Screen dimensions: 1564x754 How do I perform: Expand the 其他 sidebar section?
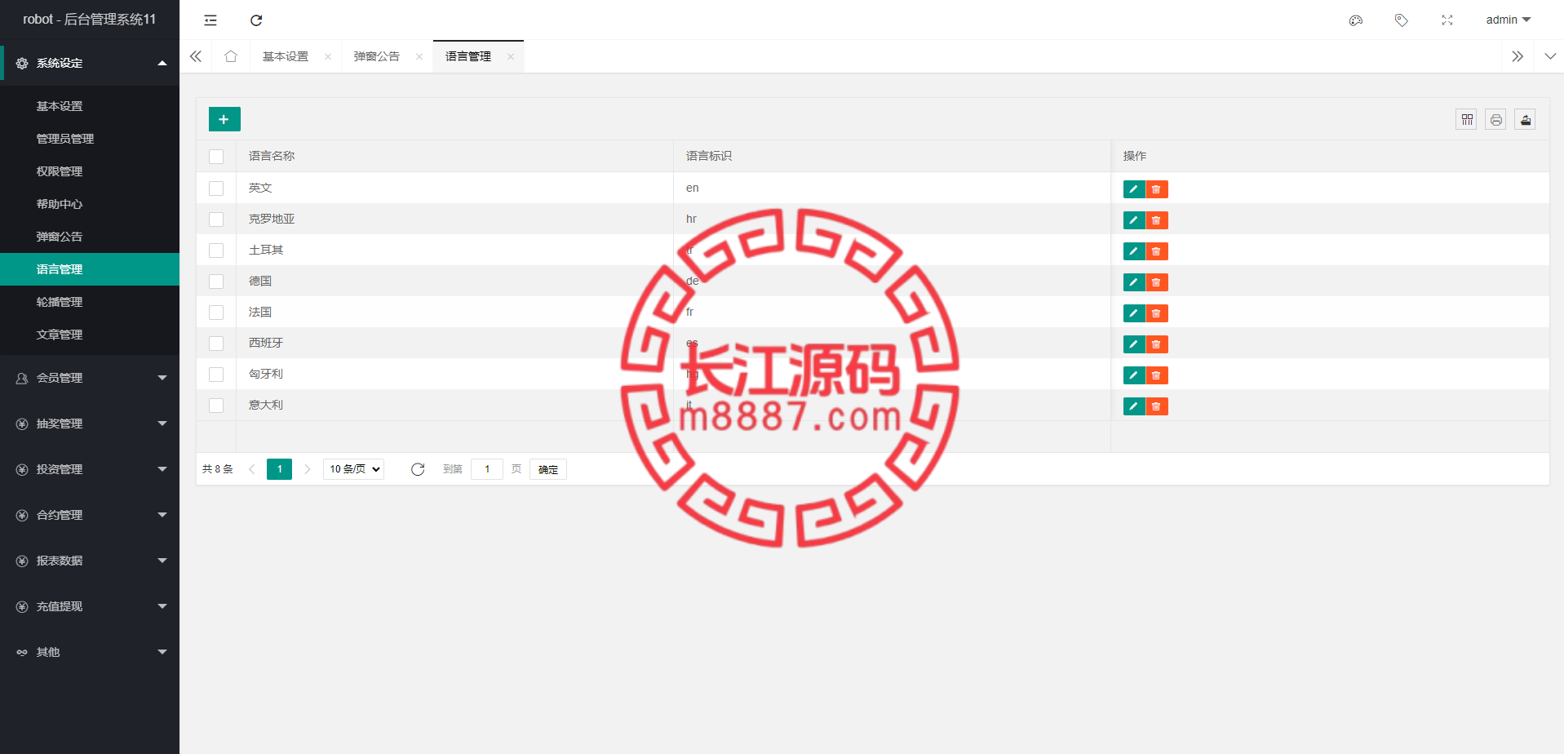pyautogui.click(x=90, y=652)
